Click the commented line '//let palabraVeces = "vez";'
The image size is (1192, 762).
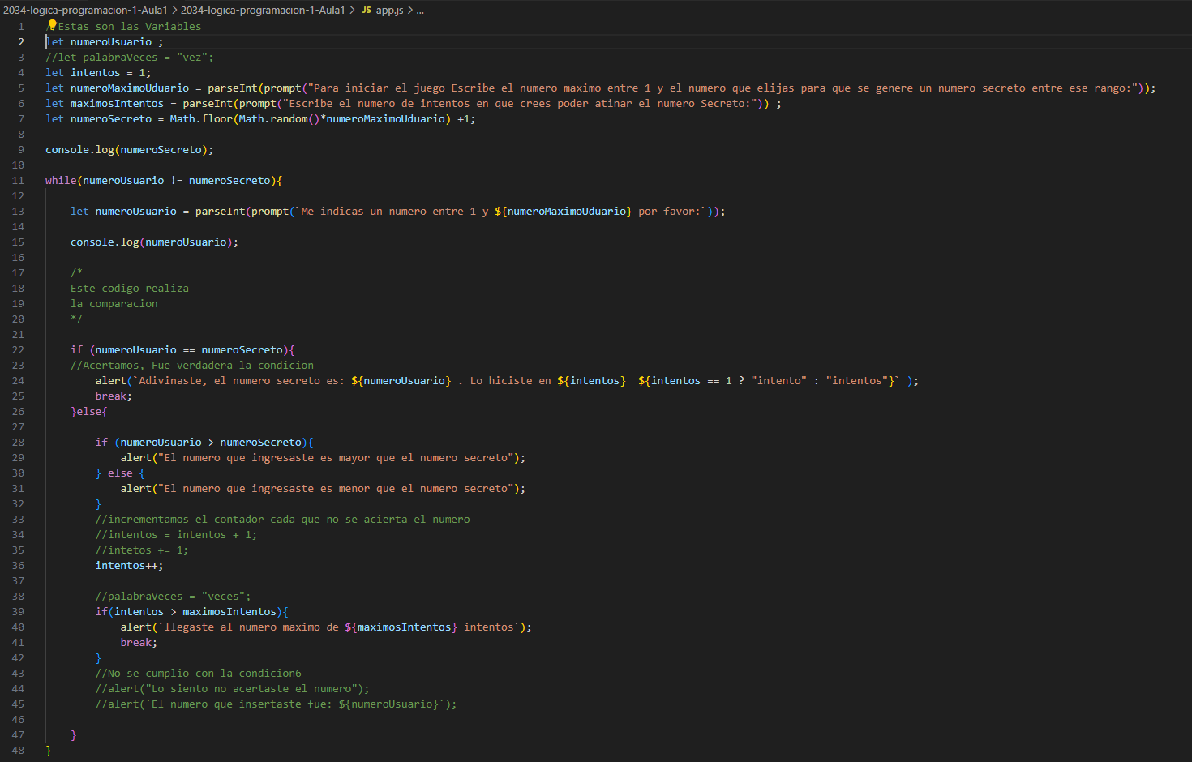point(130,57)
